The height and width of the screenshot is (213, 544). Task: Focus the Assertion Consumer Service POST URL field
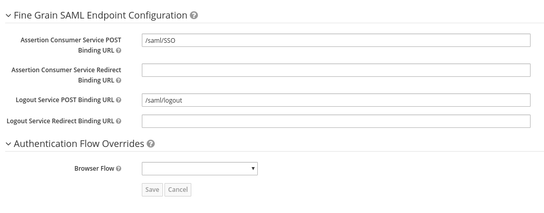point(336,40)
